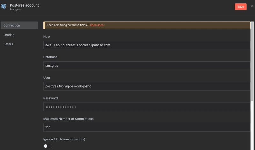
Task: Click the Postgres elephant logo icon
Action: pyautogui.click(x=4, y=7)
